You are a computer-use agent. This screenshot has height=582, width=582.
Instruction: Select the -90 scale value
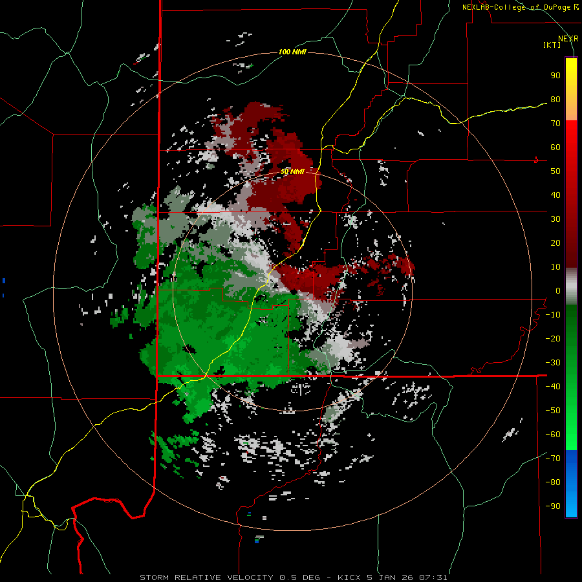tap(553, 506)
